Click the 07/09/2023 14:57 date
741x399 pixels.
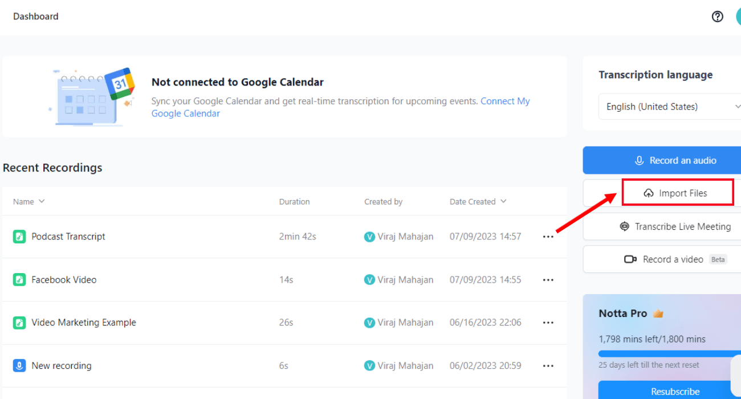(x=485, y=237)
